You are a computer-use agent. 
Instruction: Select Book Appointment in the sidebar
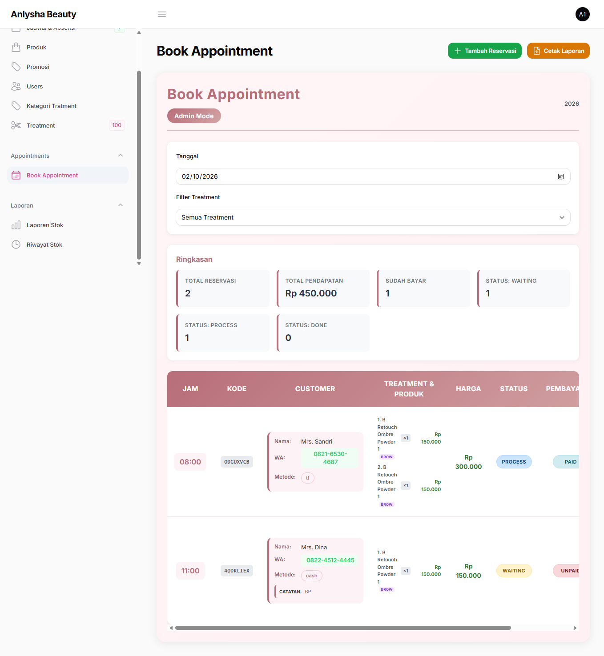52,175
